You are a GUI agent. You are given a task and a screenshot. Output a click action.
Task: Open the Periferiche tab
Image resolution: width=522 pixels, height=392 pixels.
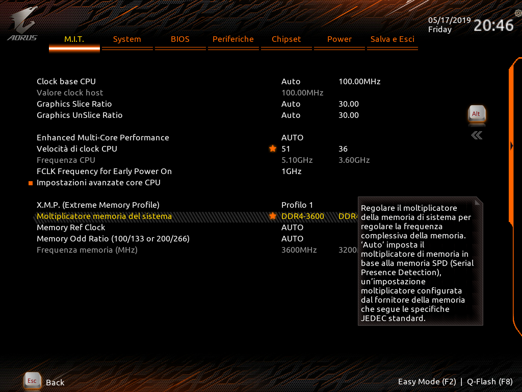coord(233,39)
